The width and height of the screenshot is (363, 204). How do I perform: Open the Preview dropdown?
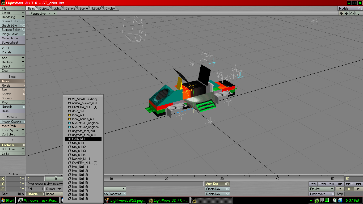coord(322,189)
